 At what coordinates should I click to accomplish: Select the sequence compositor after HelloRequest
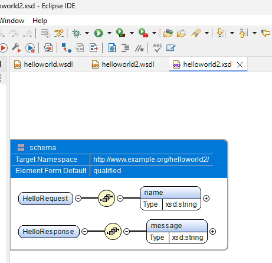pyautogui.click(x=106, y=198)
